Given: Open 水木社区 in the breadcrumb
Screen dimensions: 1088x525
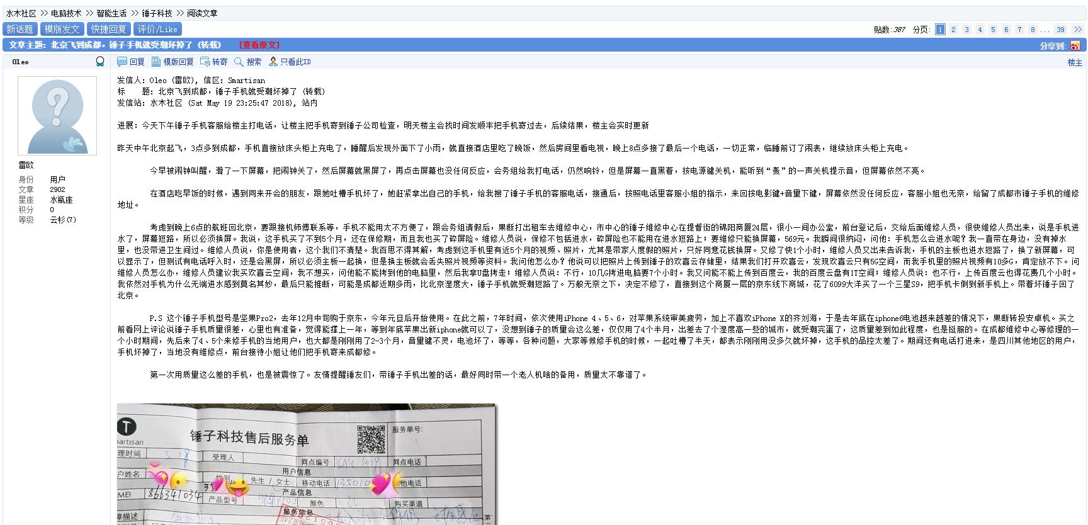Looking at the screenshot, I should click(x=21, y=13).
